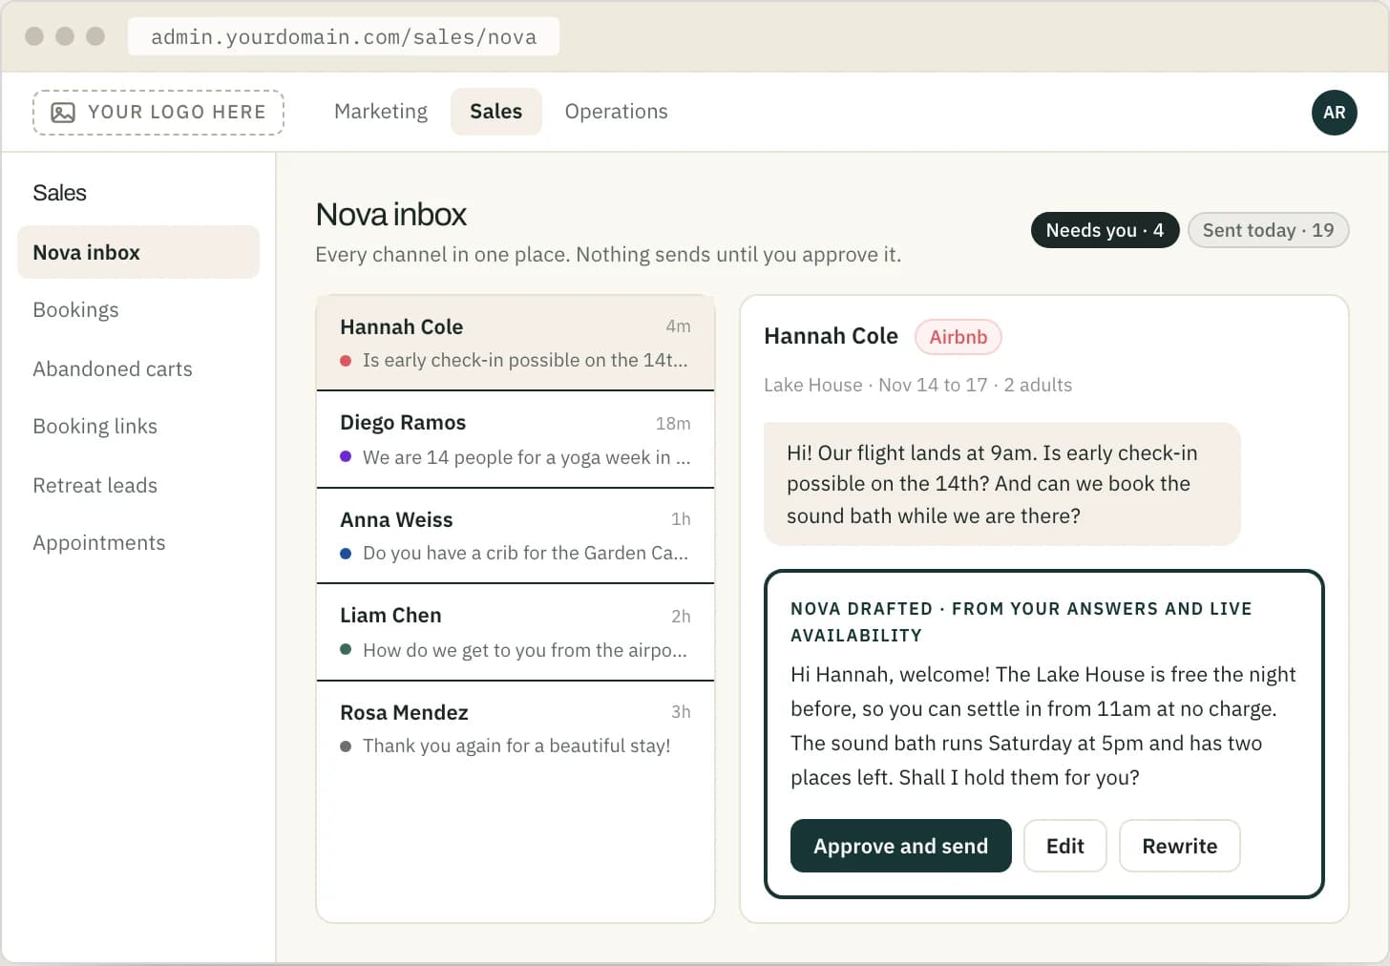Click the purple dot on Diego Ramos's row
Viewport: 1390px width, 966px height.
[346, 457]
